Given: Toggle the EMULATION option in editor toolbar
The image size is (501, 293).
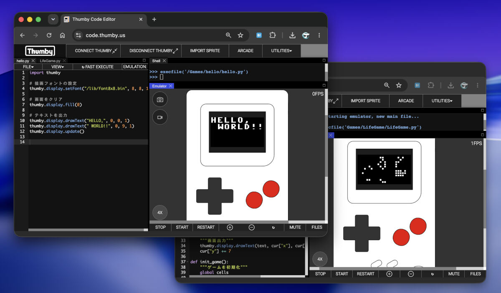Looking at the screenshot, I should click(x=135, y=67).
